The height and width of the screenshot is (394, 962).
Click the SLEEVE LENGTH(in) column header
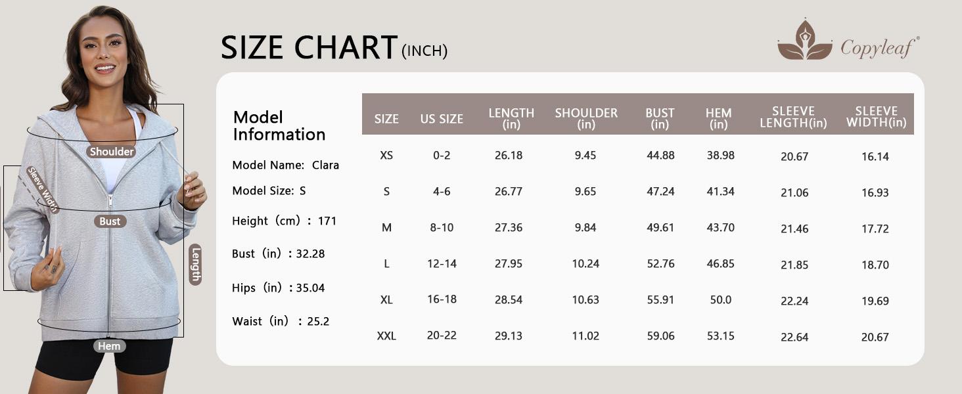click(793, 117)
